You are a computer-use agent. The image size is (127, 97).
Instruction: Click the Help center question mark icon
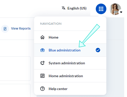point(42,89)
